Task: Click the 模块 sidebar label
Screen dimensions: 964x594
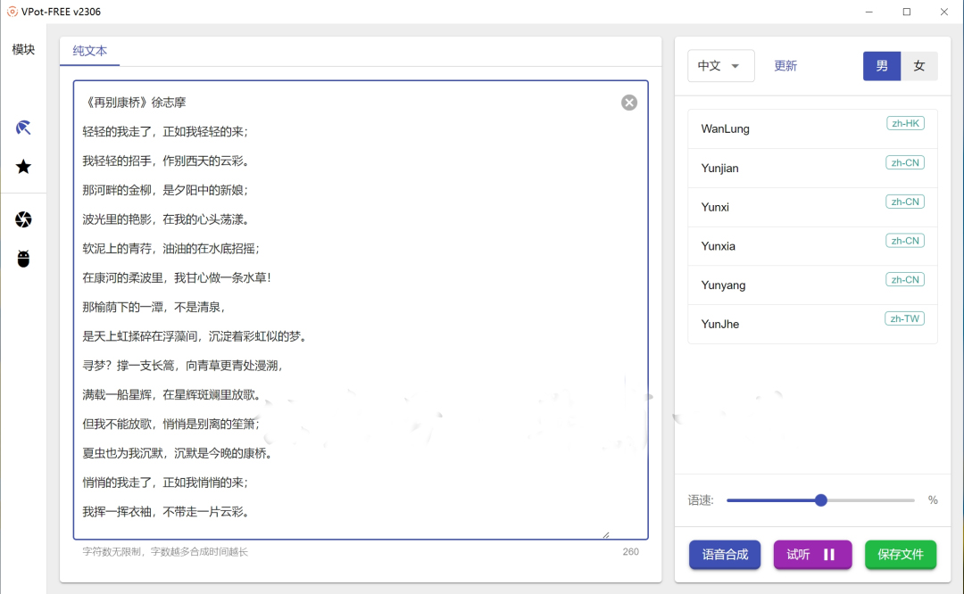Action: (23, 49)
